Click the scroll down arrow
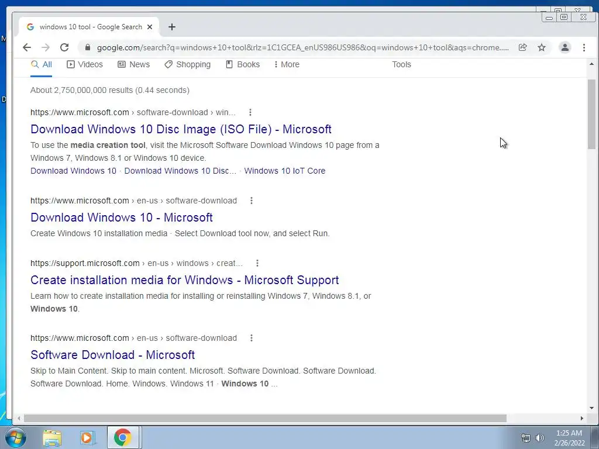 (591, 407)
